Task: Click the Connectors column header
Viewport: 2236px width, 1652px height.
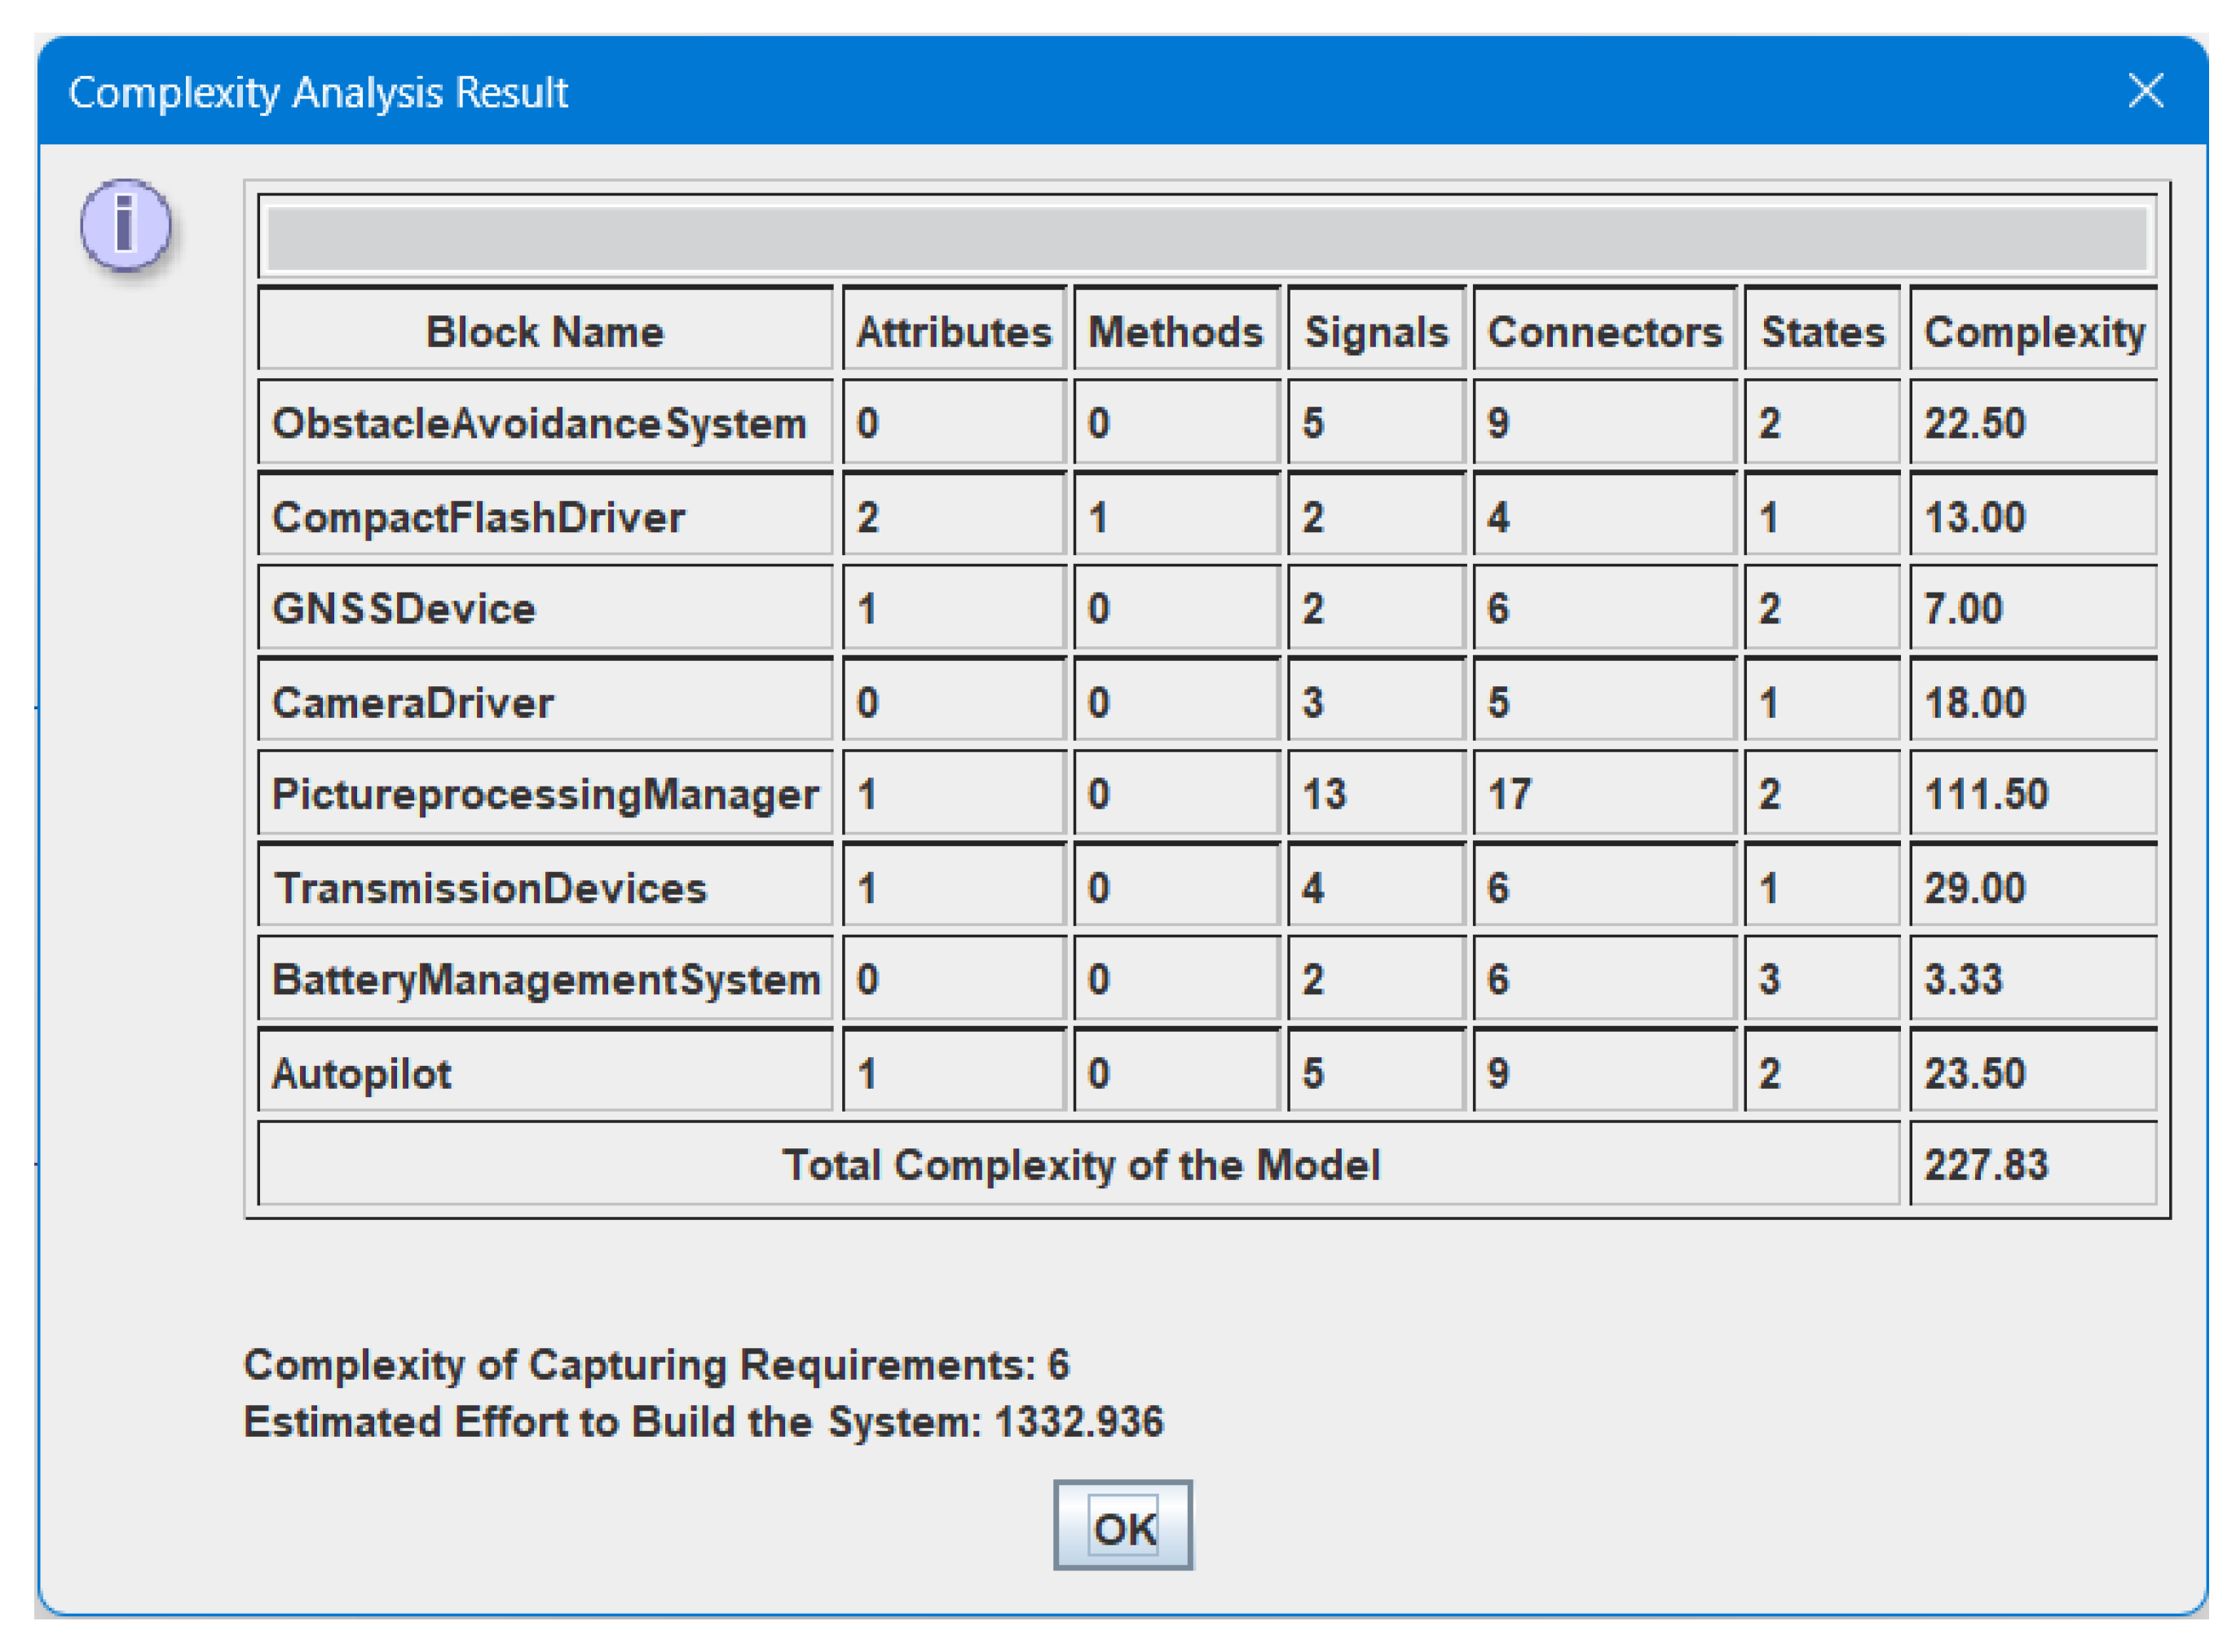Action: tap(1604, 331)
